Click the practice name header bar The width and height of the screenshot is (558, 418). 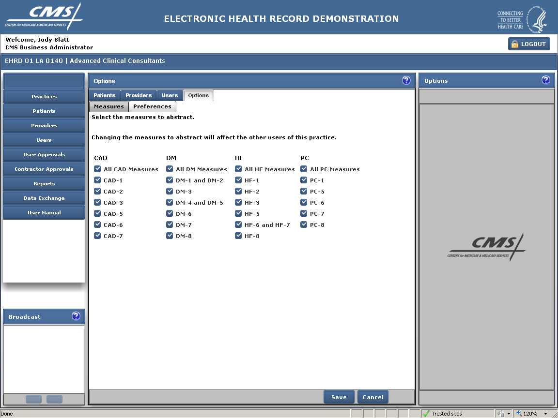(279, 61)
